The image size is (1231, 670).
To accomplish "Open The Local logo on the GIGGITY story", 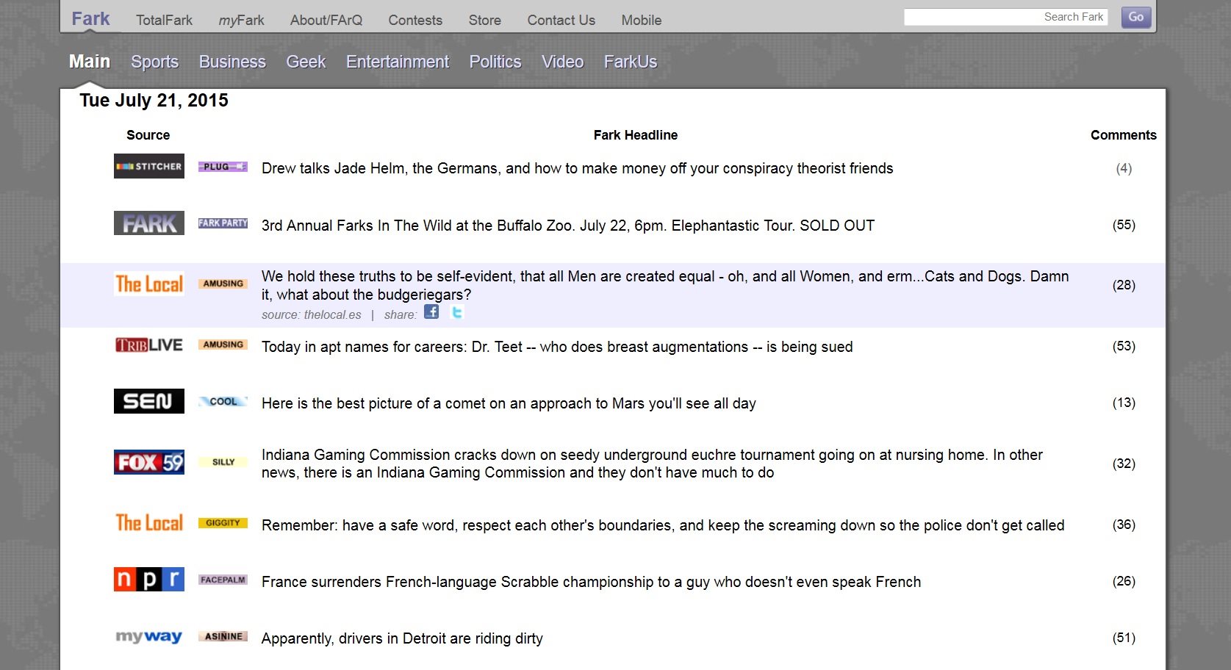I will [148, 522].
